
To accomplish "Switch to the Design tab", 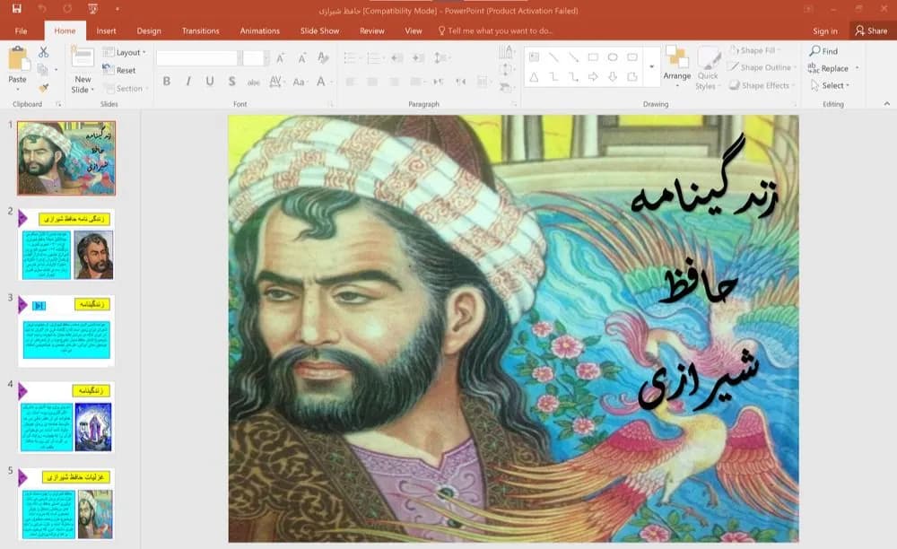I will point(149,30).
